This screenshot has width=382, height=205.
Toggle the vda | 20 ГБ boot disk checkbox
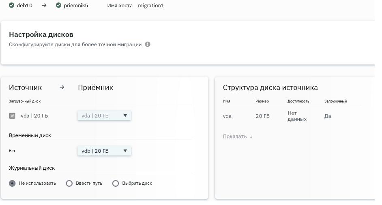click(12, 116)
